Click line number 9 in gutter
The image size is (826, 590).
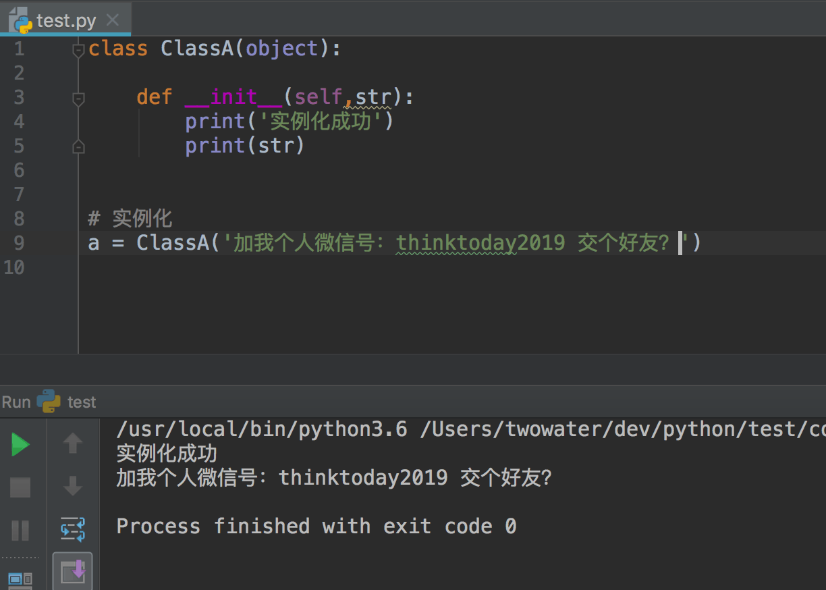[x=19, y=243]
